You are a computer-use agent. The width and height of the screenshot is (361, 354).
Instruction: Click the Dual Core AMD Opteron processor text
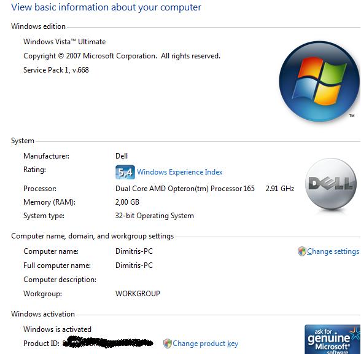(x=185, y=189)
